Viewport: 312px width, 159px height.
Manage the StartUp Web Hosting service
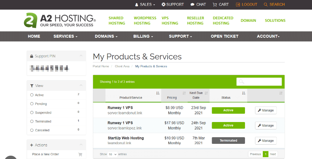click(x=266, y=141)
